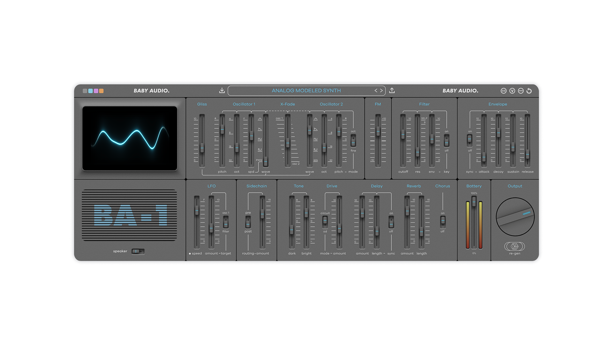613x345 pixels.
Task: Select the triangle wave icon for Oscillator 1
Action: click(x=260, y=119)
